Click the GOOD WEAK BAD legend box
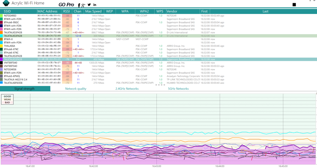Viewport: 317px width, 168px height. (7, 100)
